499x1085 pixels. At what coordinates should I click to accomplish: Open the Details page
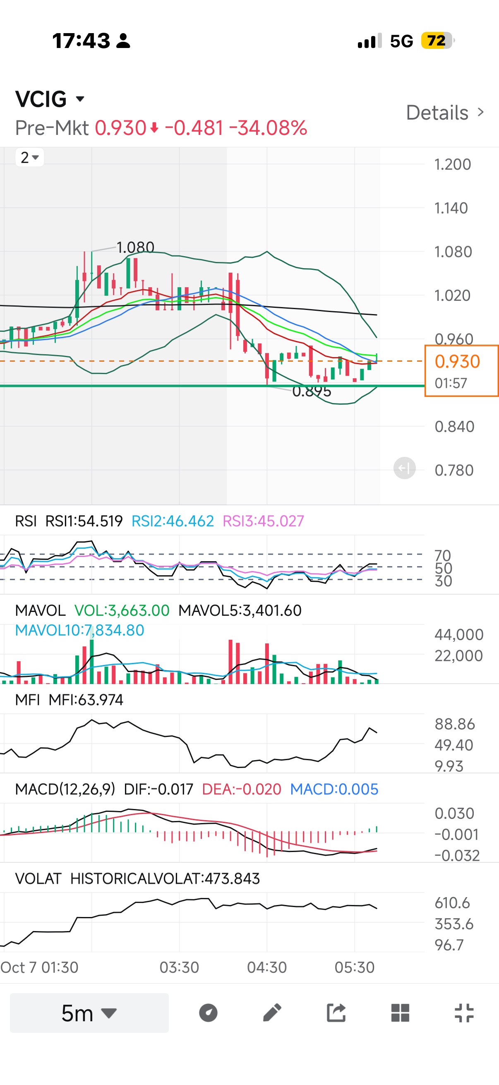[445, 113]
